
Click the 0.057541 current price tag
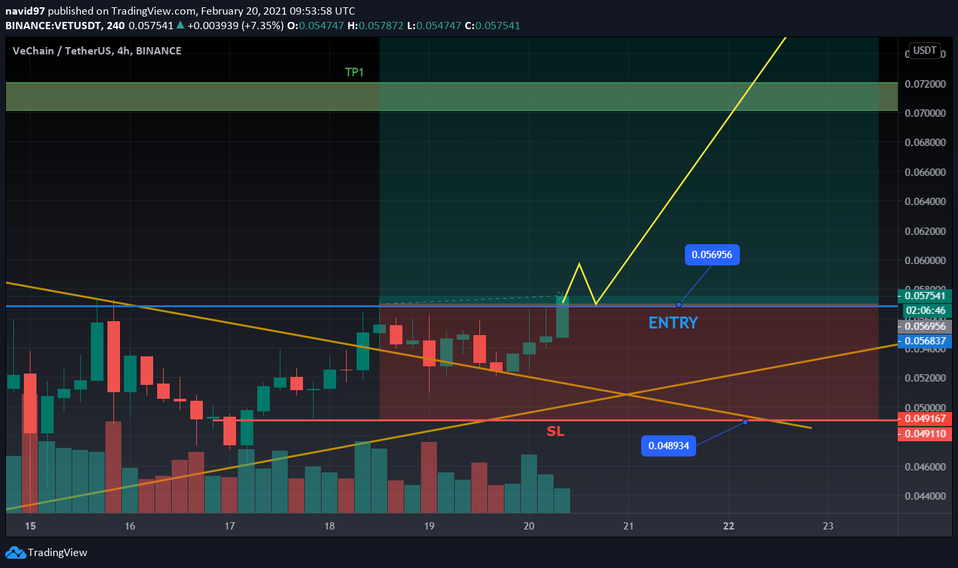925,295
